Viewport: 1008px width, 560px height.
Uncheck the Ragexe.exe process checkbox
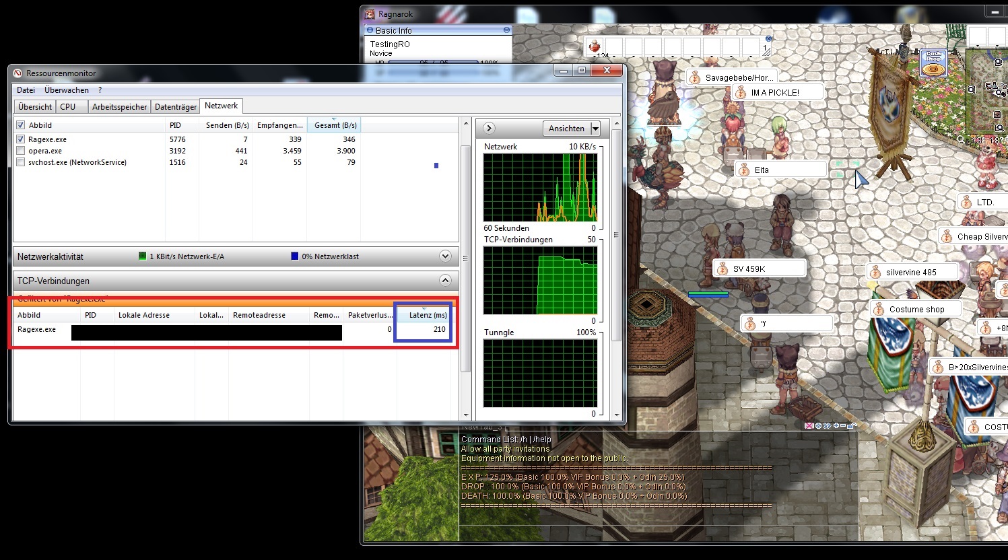21,139
